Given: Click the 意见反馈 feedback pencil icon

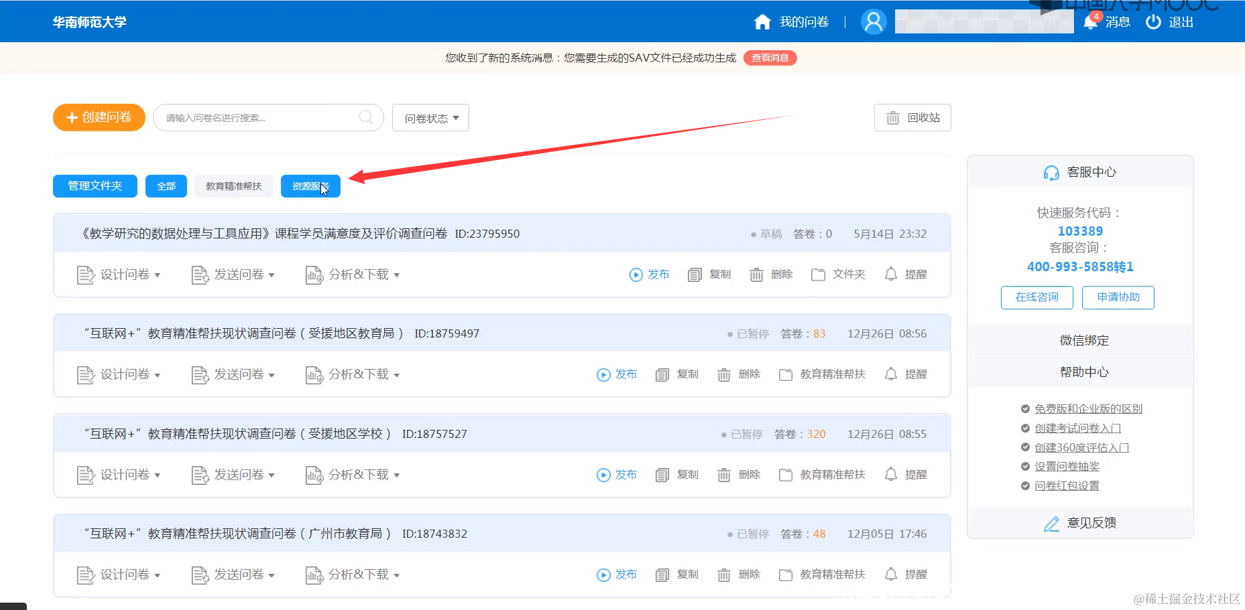Looking at the screenshot, I should click(1051, 523).
